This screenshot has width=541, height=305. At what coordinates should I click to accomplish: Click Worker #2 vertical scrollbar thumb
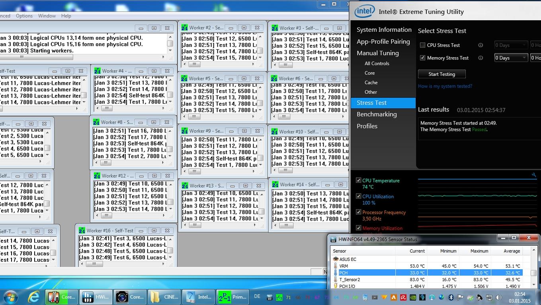[x=260, y=51]
